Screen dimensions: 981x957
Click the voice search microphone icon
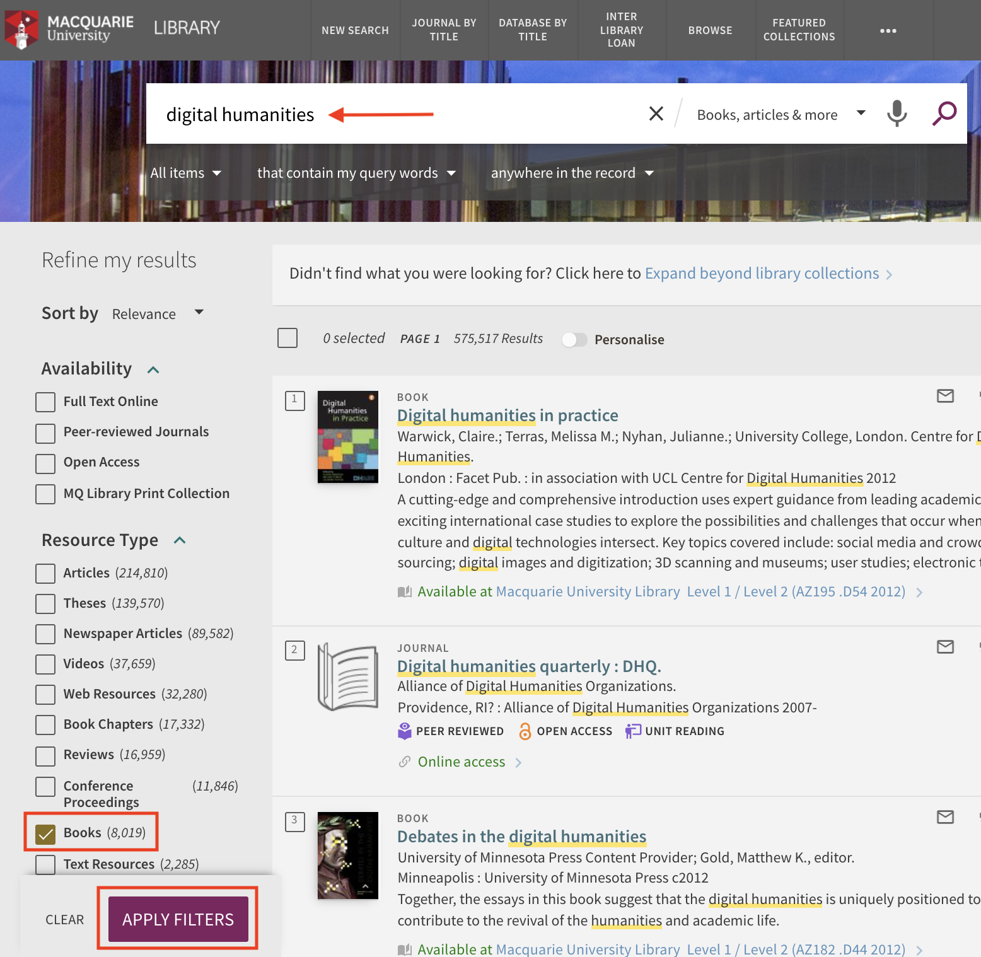coord(896,114)
